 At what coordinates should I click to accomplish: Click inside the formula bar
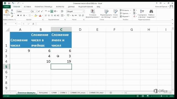pos(104,24)
